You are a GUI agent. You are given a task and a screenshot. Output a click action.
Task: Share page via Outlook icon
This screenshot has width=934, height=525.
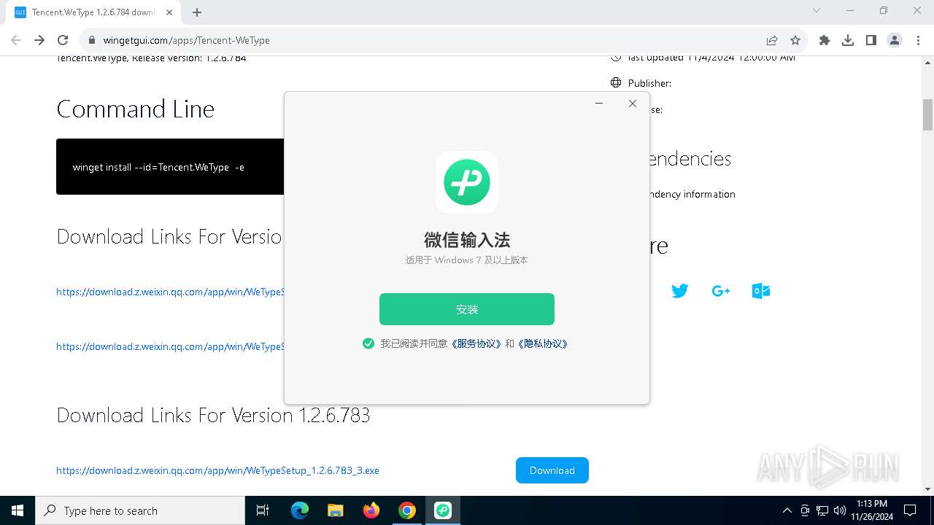761,291
